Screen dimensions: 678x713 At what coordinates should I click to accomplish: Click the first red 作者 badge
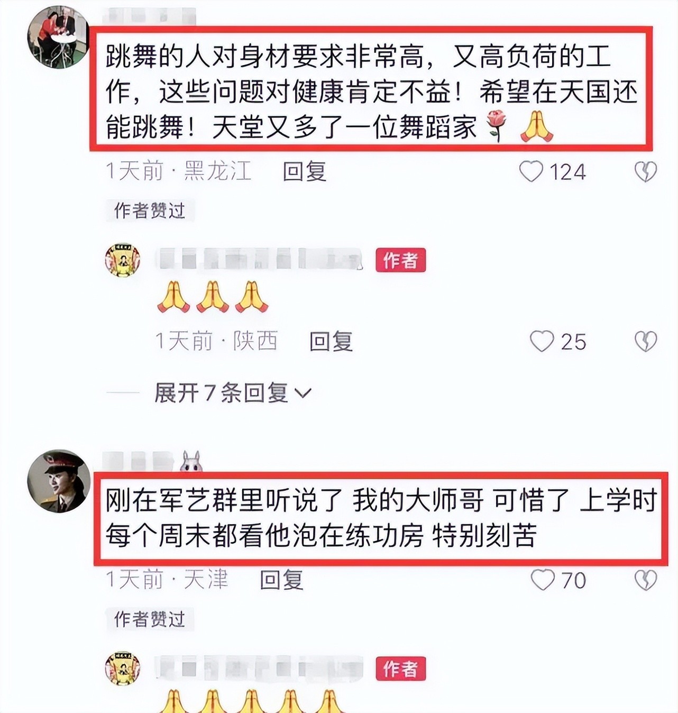click(401, 260)
